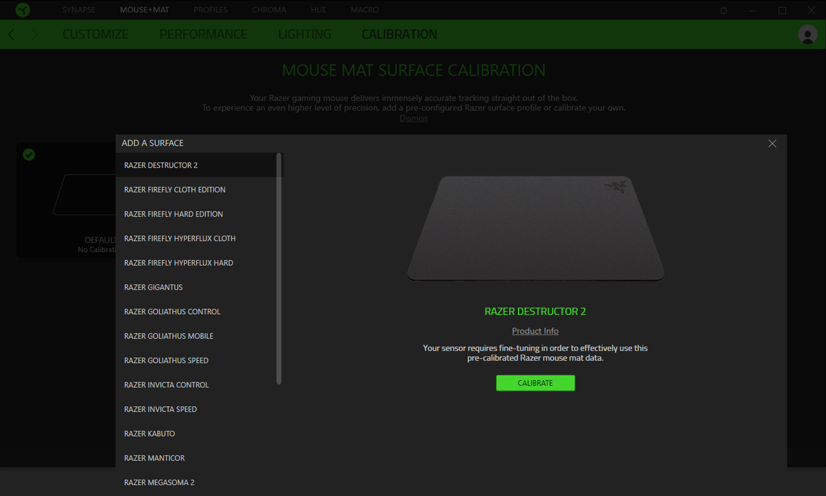Click the Destructor 2 mouse mat image
This screenshot has width=826, height=496.
pos(536,229)
